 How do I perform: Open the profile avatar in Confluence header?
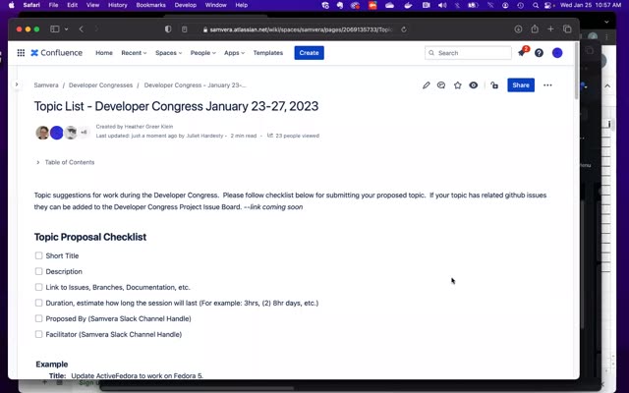(x=557, y=52)
